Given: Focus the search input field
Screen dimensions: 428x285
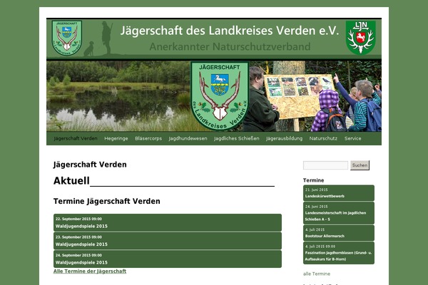Looking at the screenshot, I should click(x=325, y=165).
